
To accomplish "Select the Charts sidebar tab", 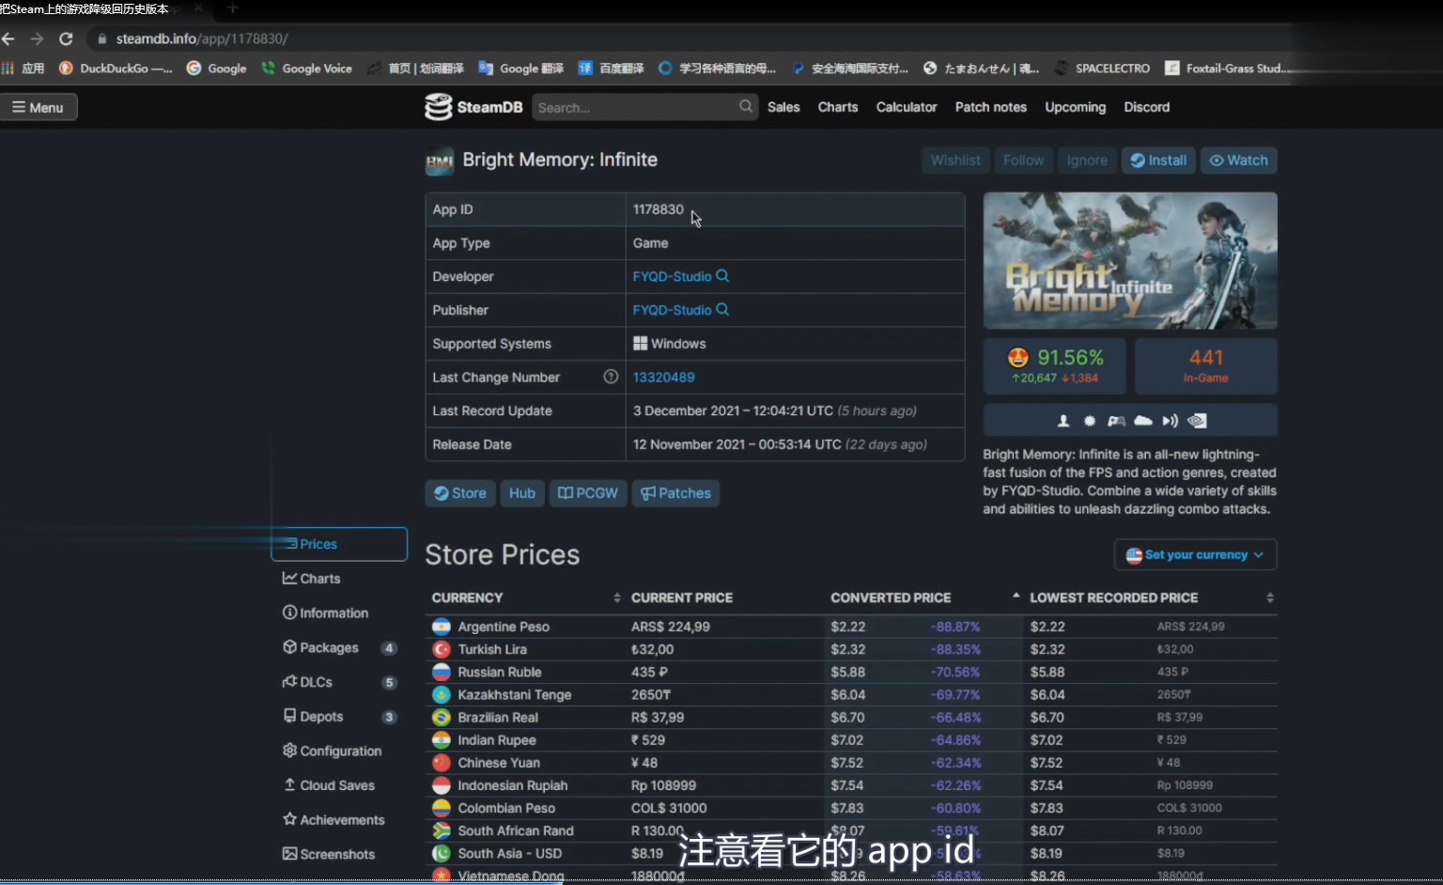I will pos(339,579).
